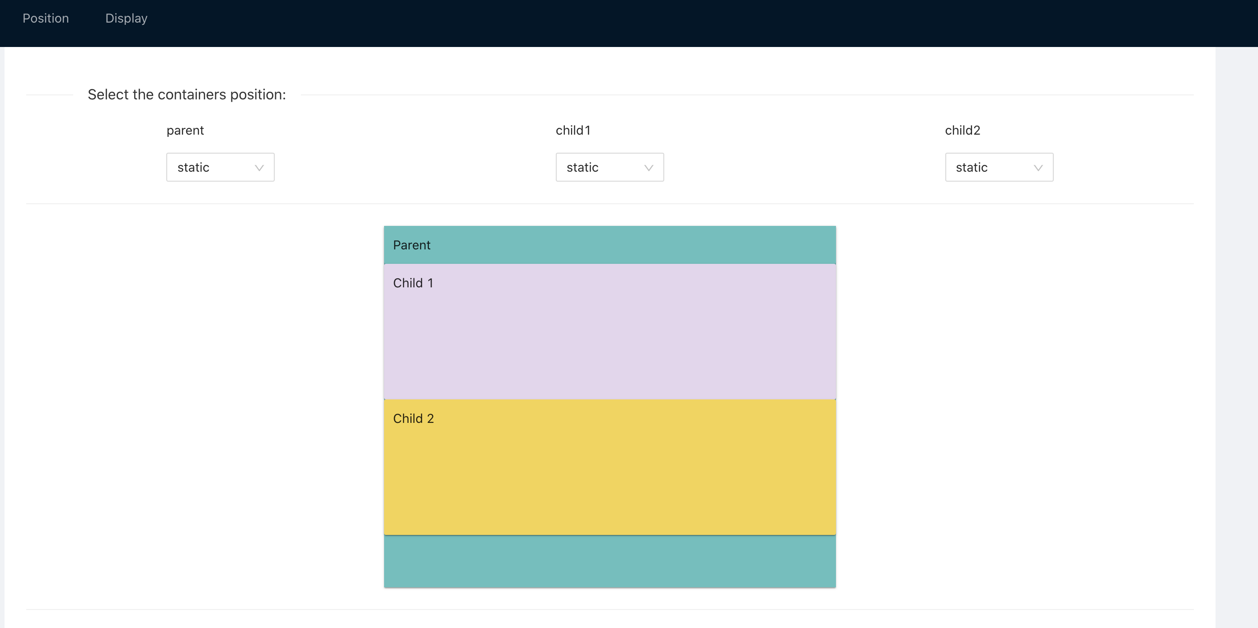This screenshot has width=1258, height=628.
Task: Click the 'parent' label text
Action: [185, 131]
